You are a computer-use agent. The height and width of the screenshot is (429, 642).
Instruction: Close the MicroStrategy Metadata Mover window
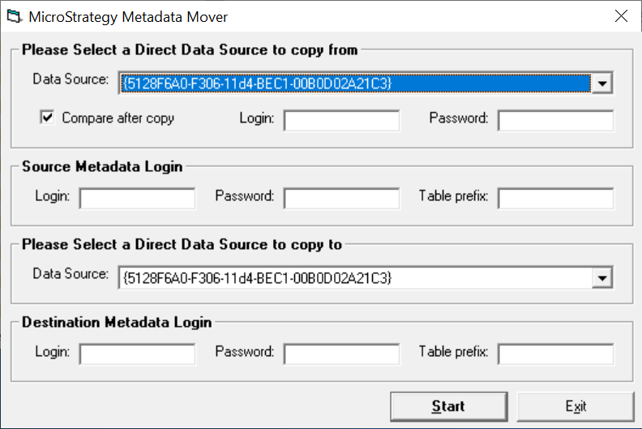pos(621,16)
